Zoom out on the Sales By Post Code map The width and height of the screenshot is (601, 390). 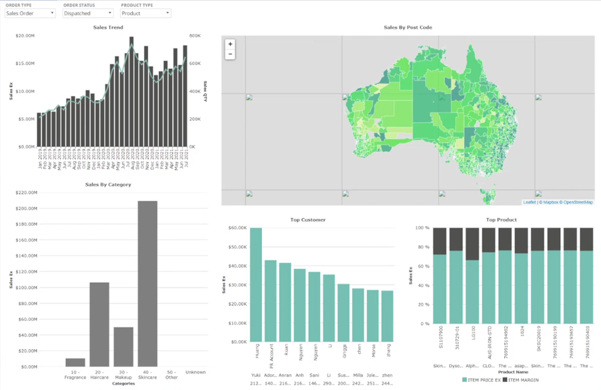(x=230, y=54)
